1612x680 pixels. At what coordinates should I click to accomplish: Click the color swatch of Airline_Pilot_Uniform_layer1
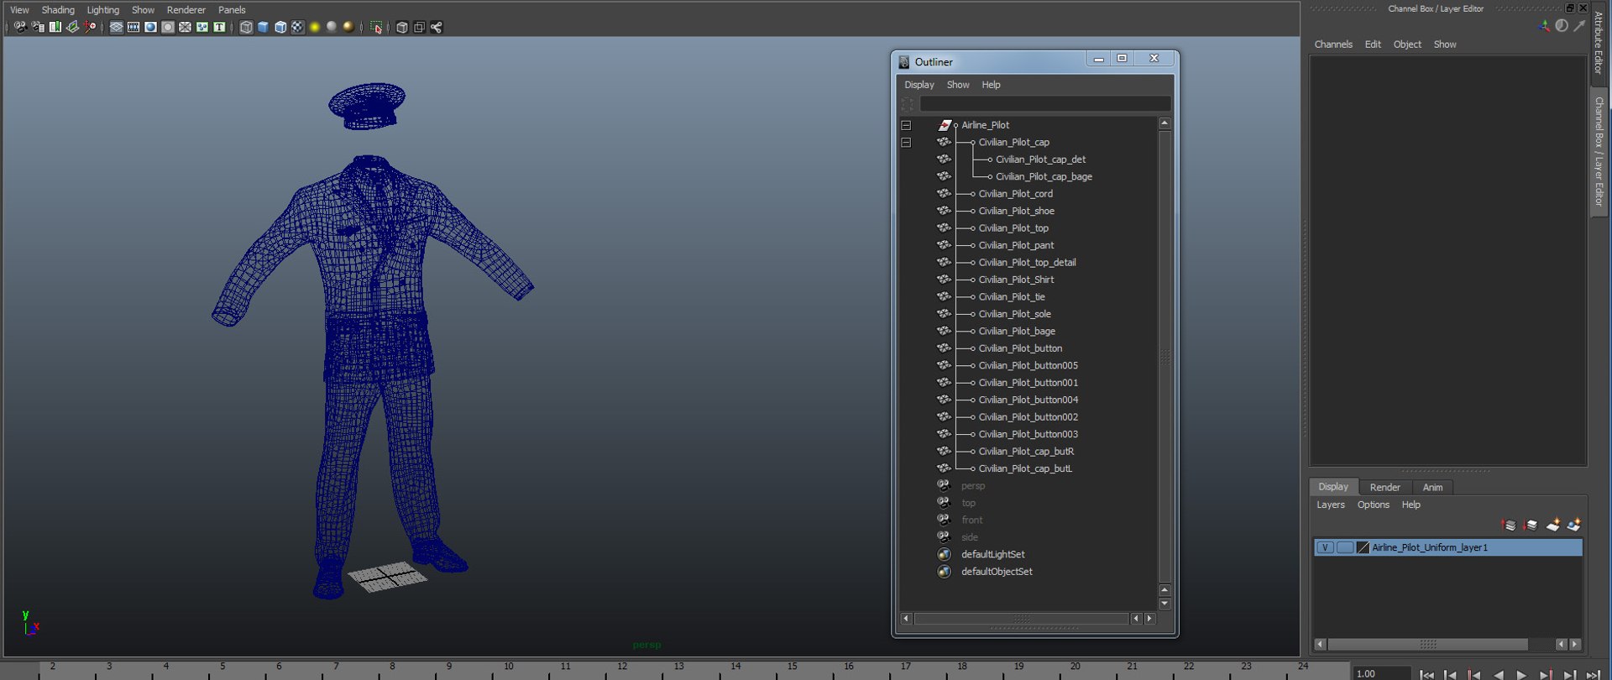coord(1363,547)
